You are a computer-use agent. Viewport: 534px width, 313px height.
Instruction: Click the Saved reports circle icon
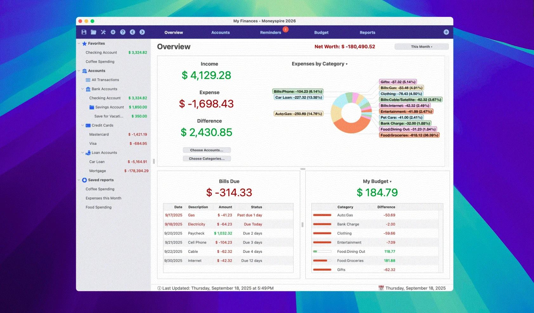tap(84, 180)
